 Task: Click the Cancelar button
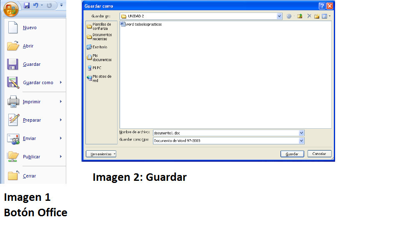click(319, 154)
